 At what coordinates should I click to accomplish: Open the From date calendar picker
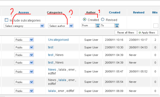98,26
